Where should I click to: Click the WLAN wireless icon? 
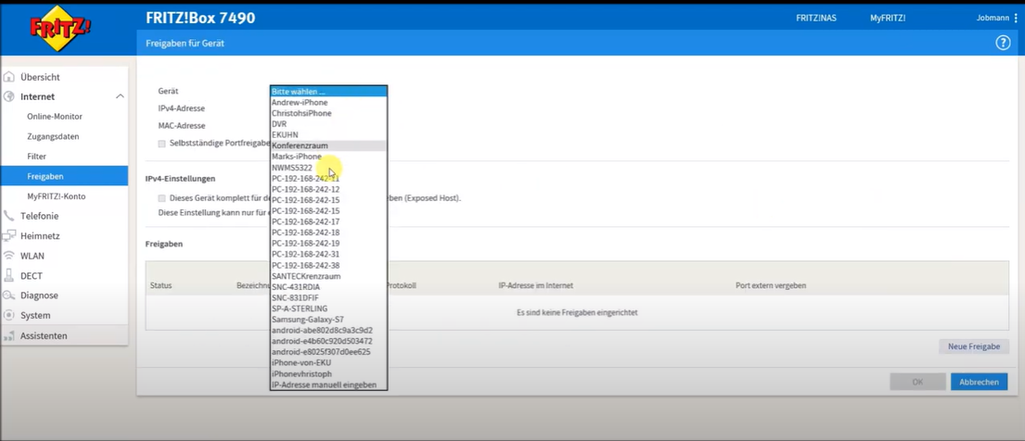pos(9,256)
